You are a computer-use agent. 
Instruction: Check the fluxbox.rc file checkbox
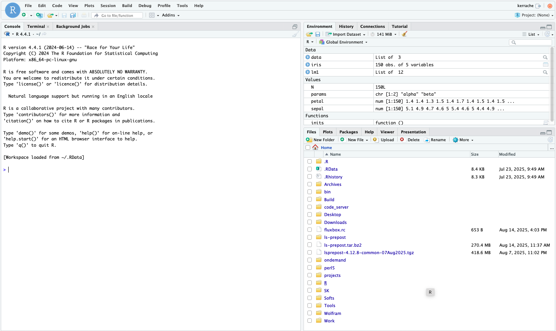click(309, 230)
